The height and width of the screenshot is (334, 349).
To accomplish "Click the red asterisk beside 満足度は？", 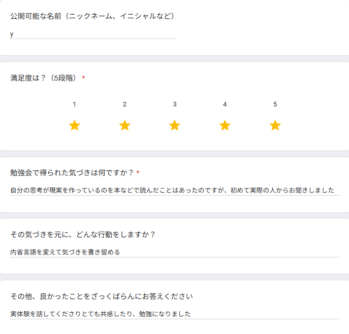I will (83, 78).
